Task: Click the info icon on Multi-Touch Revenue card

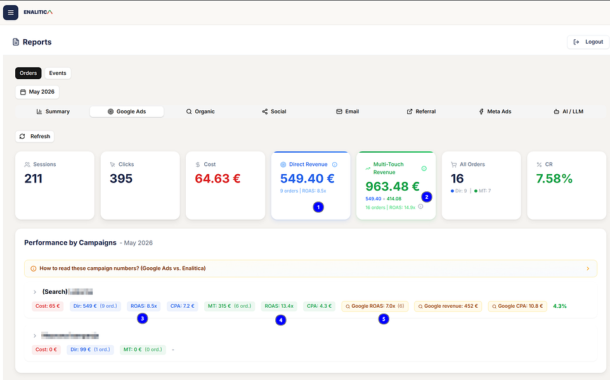Action: pyautogui.click(x=424, y=168)
